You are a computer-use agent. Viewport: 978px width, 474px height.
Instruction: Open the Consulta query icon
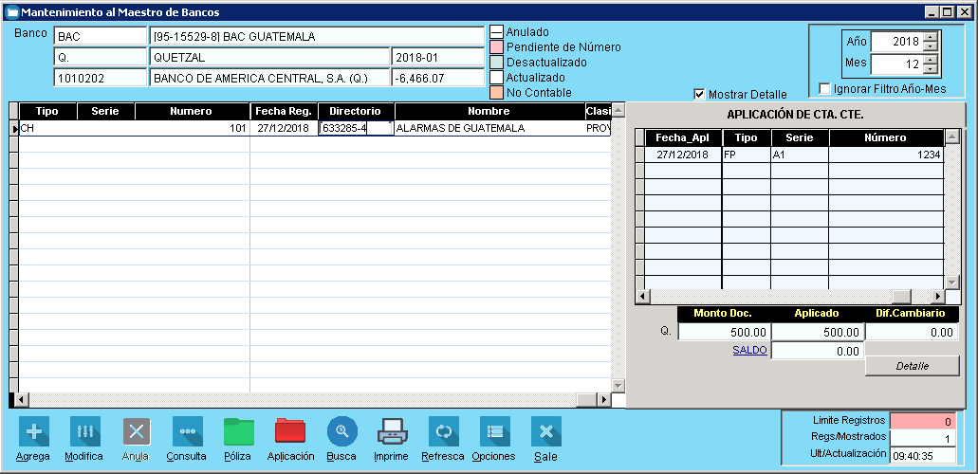click(187, 432)
